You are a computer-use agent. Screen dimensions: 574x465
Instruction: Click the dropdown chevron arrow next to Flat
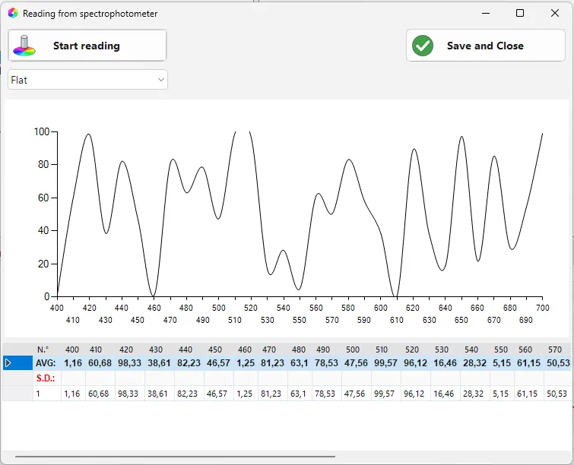click(x=160, y=80)
